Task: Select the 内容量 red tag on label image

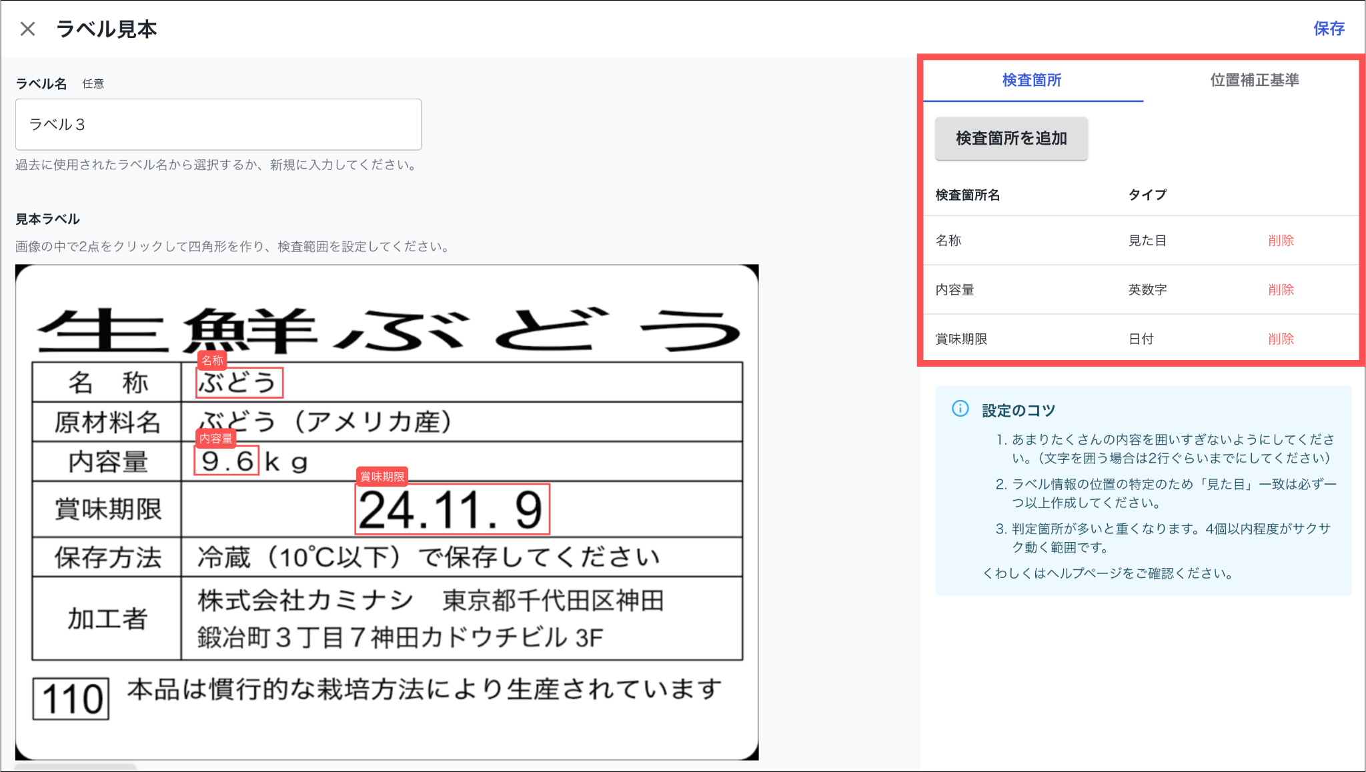Action: (x=215, y=439)
